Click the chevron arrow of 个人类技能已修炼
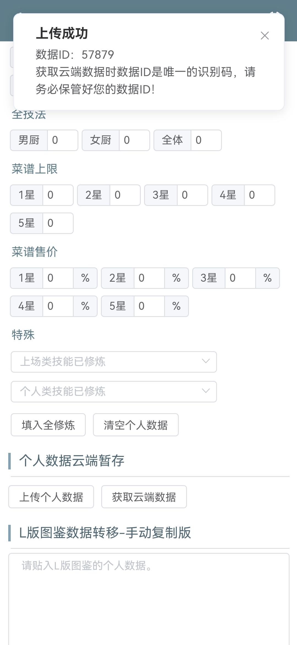The image size is (297, 645). (x=206, y=391)
